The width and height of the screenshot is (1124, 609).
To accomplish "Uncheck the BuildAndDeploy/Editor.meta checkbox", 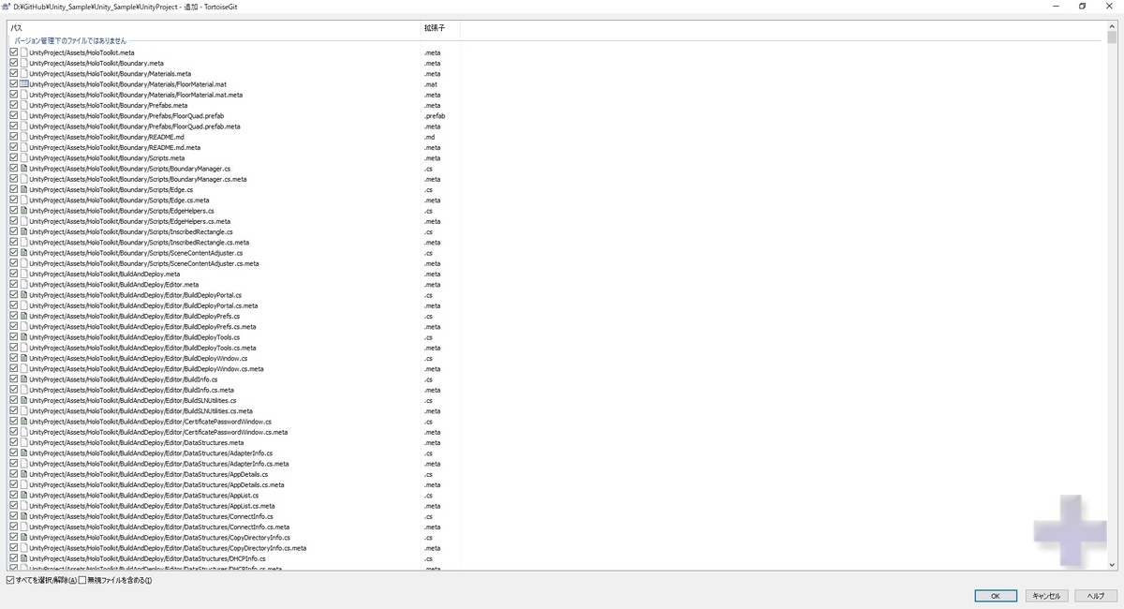I will click(x=13, y=285).
